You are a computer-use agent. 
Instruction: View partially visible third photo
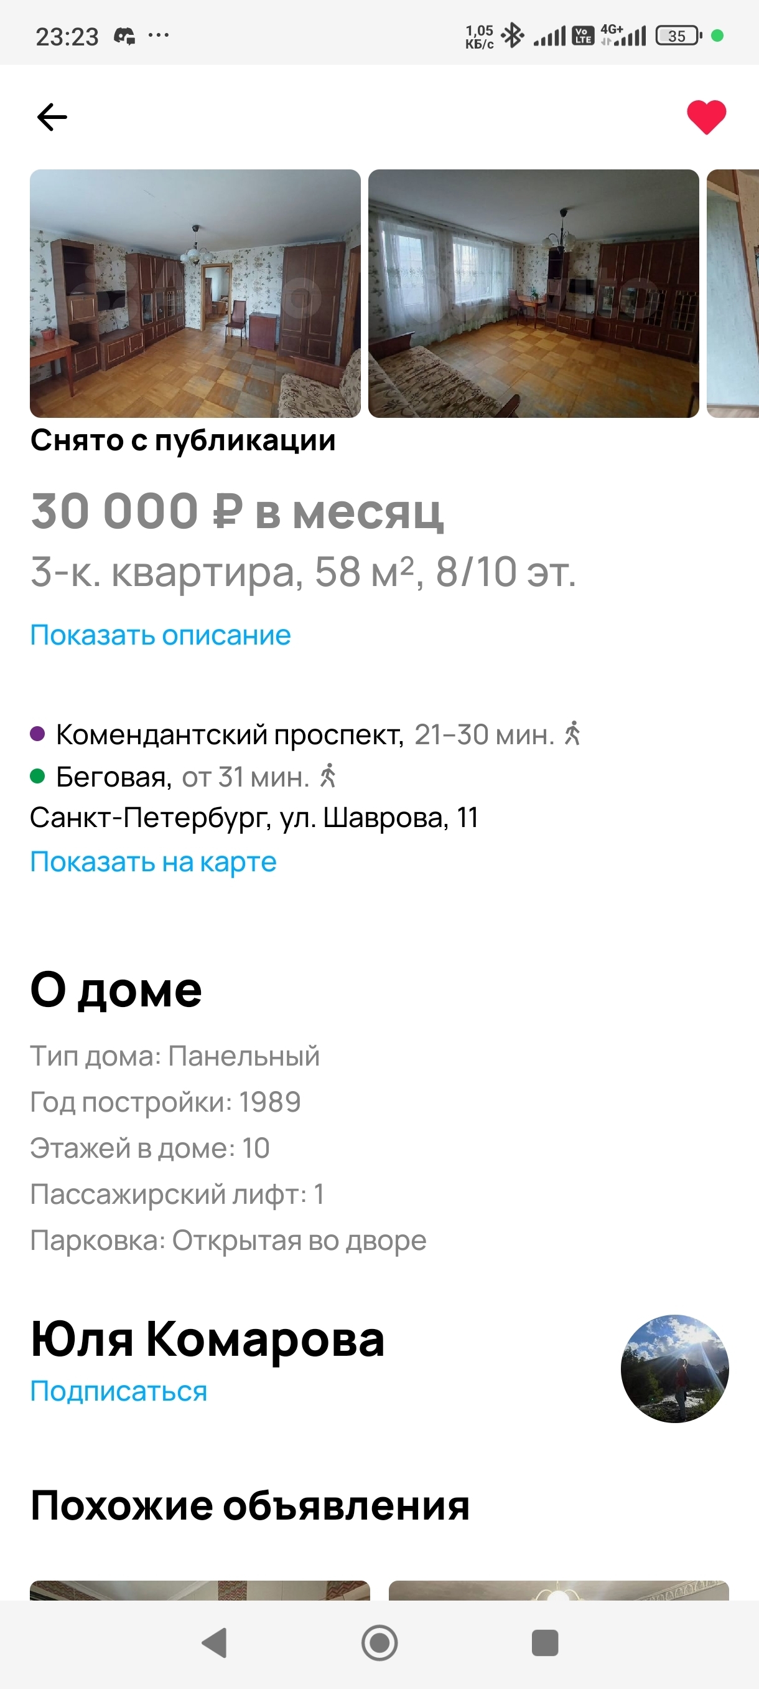click(733, 293)
